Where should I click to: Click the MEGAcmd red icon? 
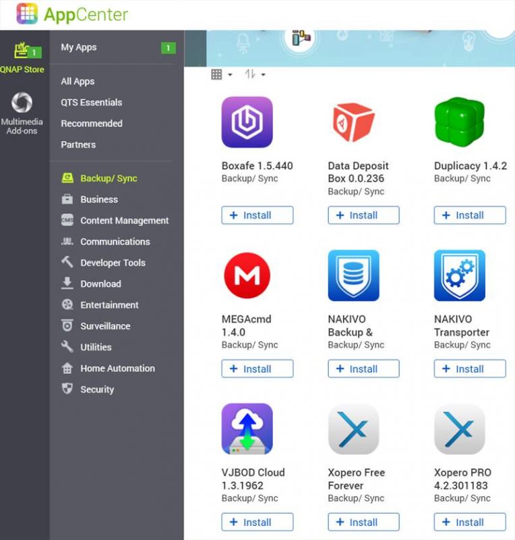pyautogui.click(x=247, y=275)
